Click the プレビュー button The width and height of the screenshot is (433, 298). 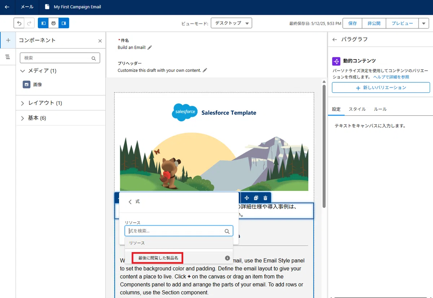(x=402, y=23)
